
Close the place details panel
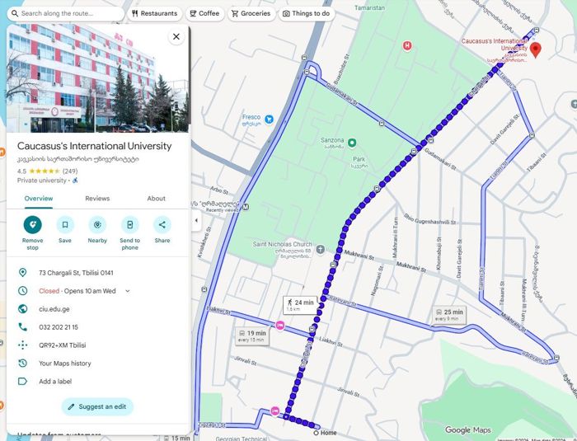(x=176, y=36)
